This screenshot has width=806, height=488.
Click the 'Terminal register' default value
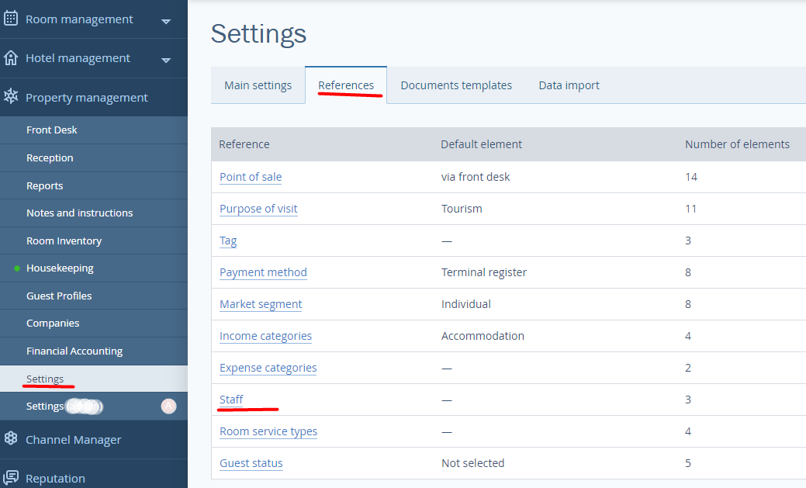pos(484,272)
